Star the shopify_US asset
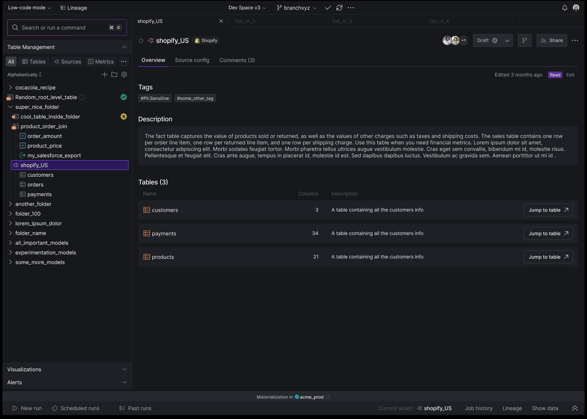The image size is (587, 419). [x=141, y=40]
